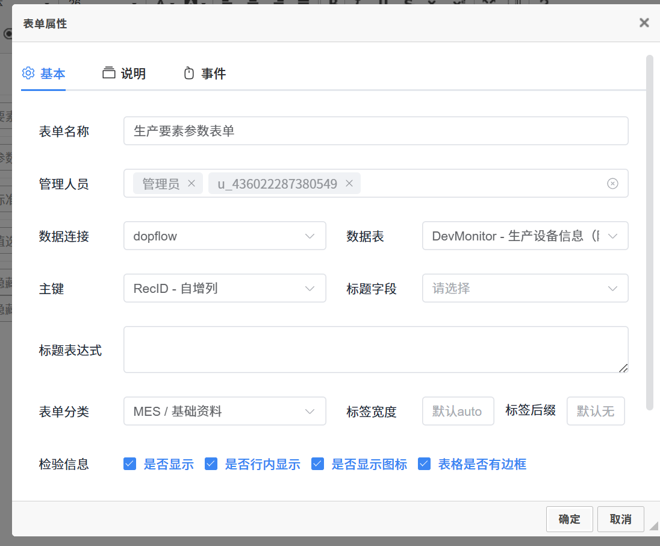
Task: Clear all 管理人员 entries with the circle-x icon
Action: (x=612, y=184)
